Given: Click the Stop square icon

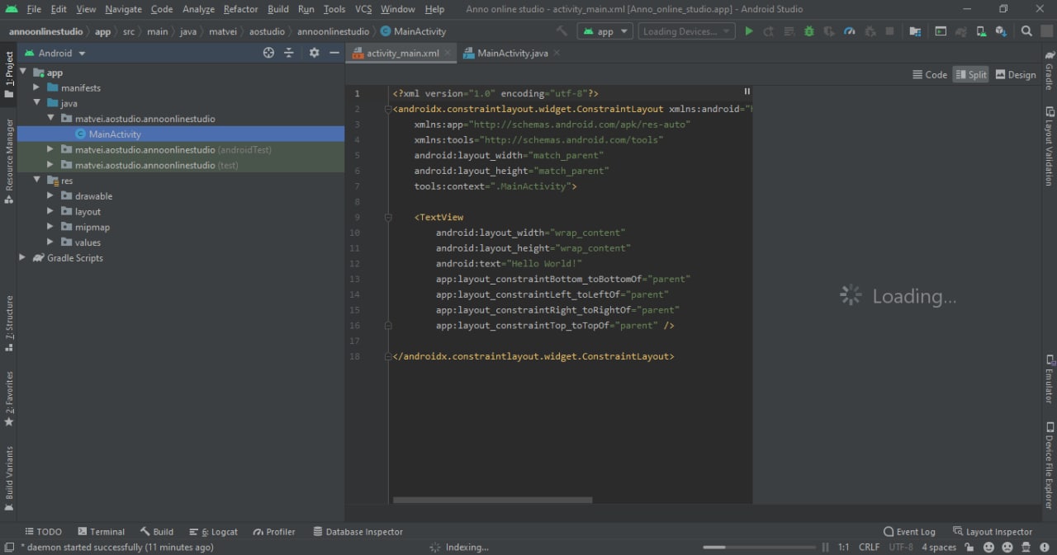Looking at the screenshot, I should point(889,31).
